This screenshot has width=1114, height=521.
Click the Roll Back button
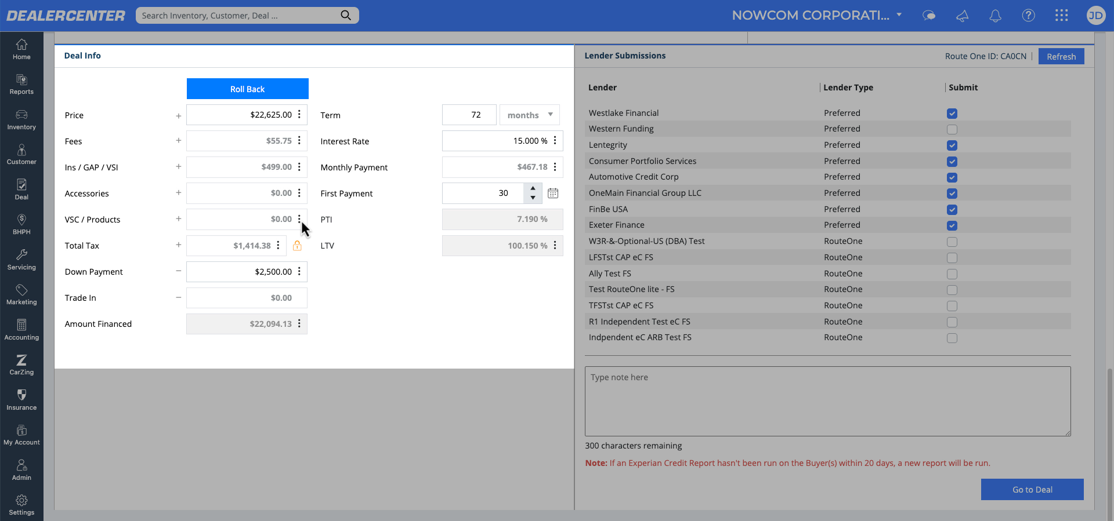[248, 89]
